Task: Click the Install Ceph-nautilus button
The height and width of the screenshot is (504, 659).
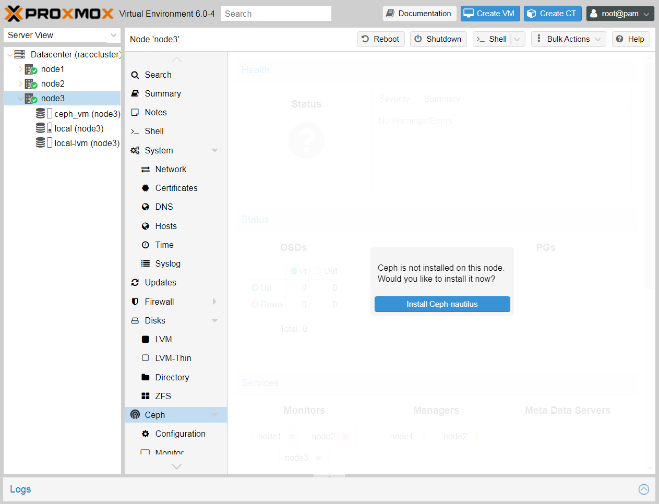Action: click(442, 304)
